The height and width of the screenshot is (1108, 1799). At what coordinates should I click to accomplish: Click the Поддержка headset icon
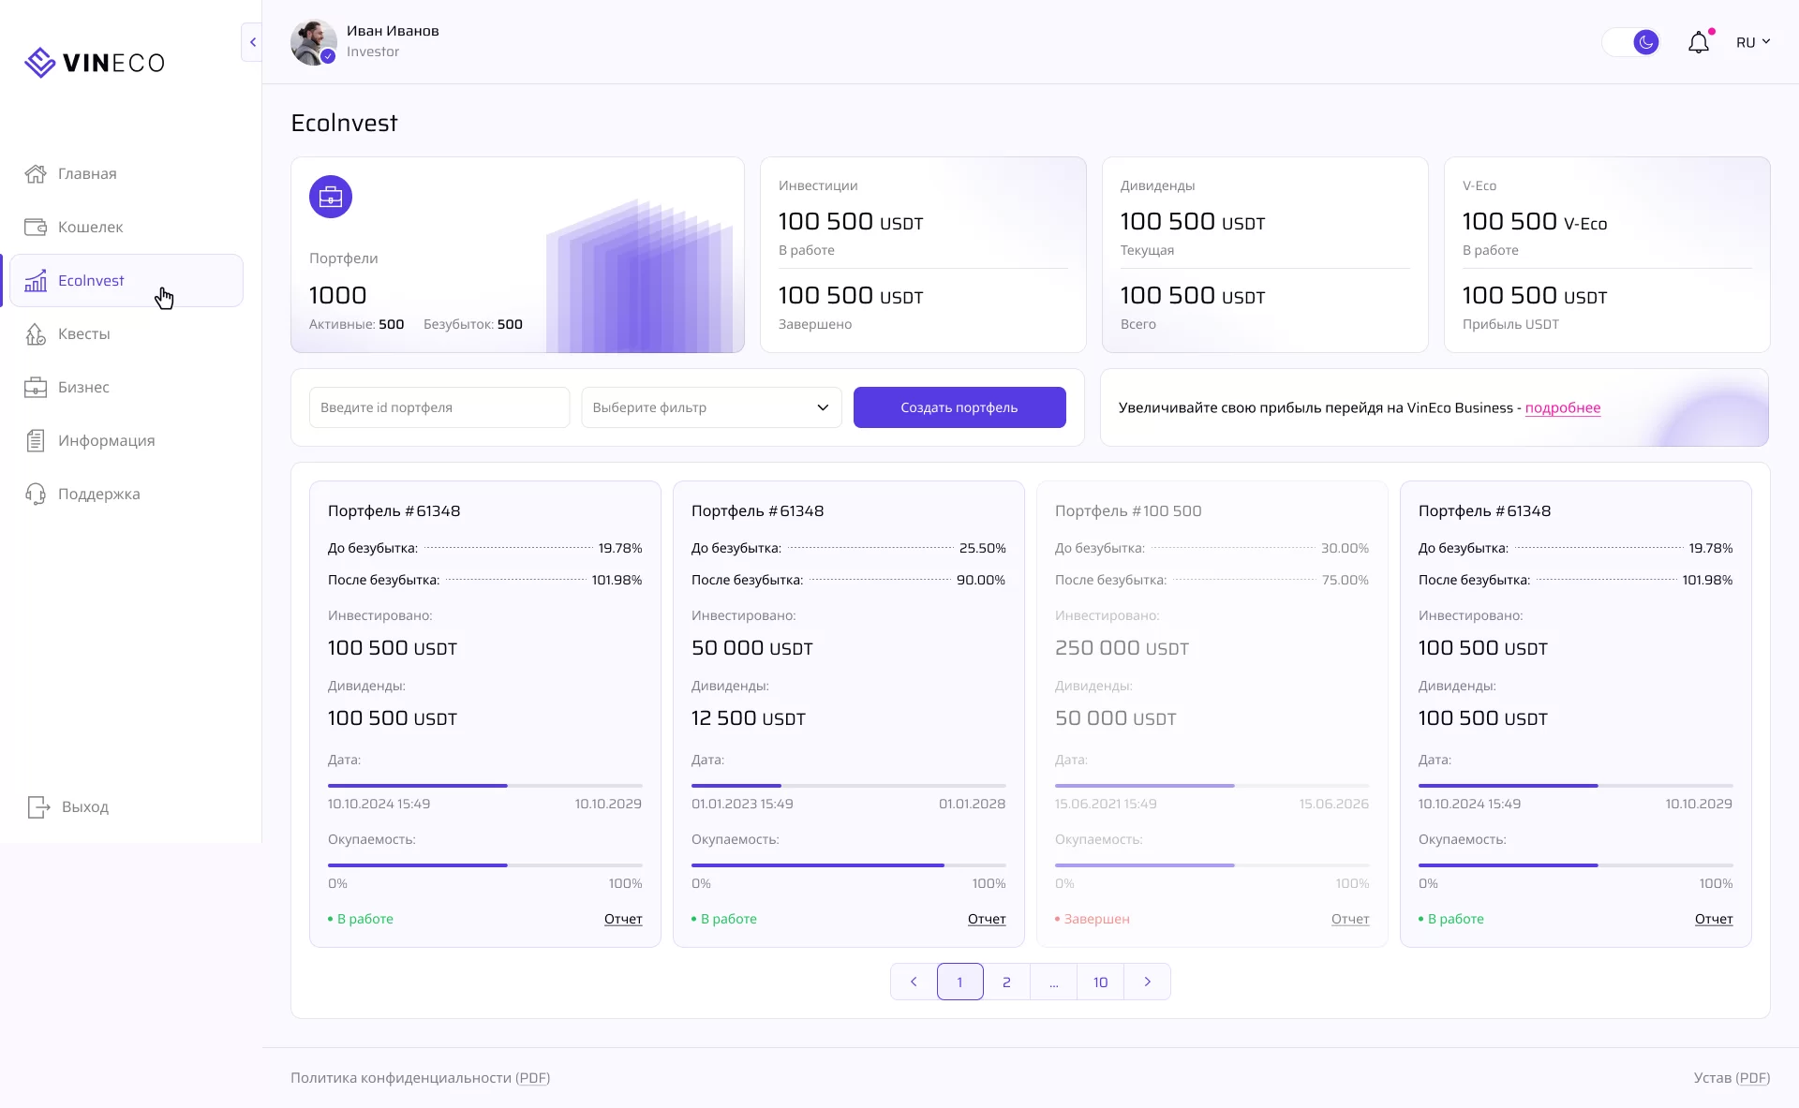tap(36, 495)
